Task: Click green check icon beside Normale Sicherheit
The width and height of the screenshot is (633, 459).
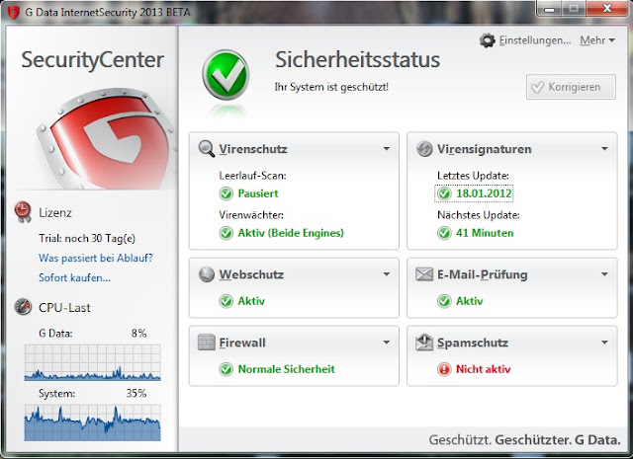Action: pos(226,369)
